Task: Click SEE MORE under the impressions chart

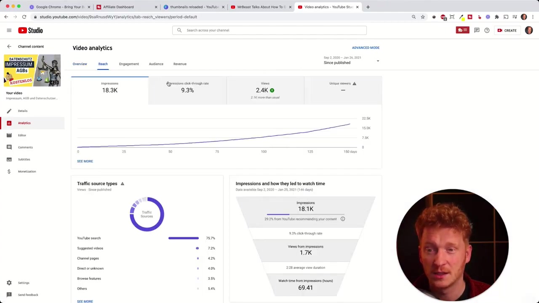Action: click(85, 161)
